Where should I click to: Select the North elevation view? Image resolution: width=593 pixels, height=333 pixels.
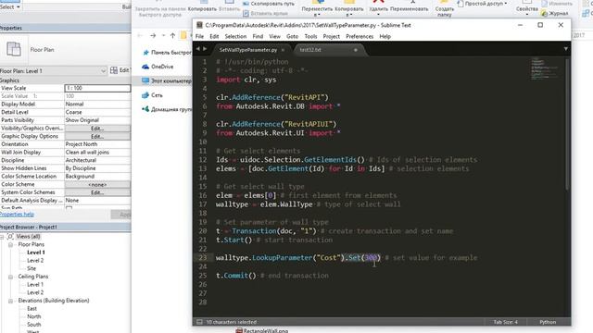(x=33, y=316)
